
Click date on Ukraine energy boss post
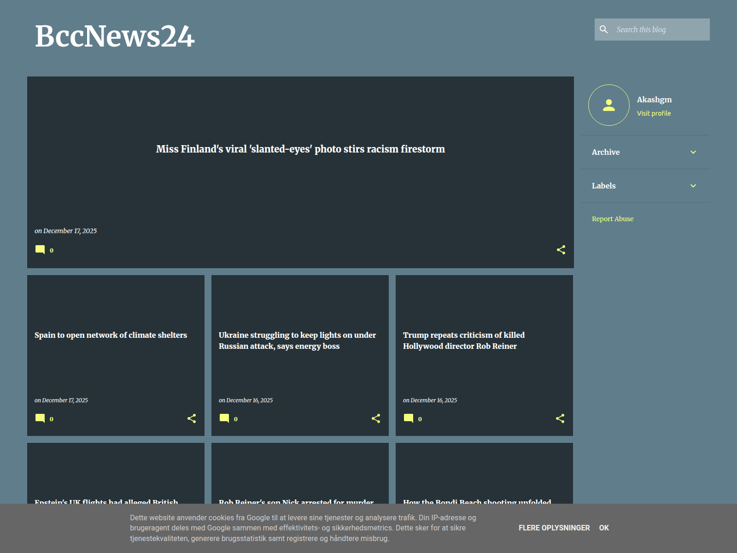(x=250, y=400)
